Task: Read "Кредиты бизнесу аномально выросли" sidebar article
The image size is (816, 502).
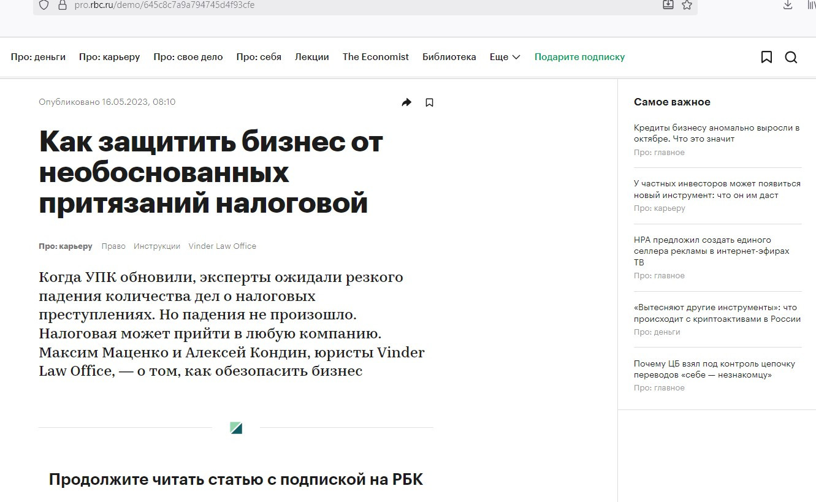Action: coord(717,134)
